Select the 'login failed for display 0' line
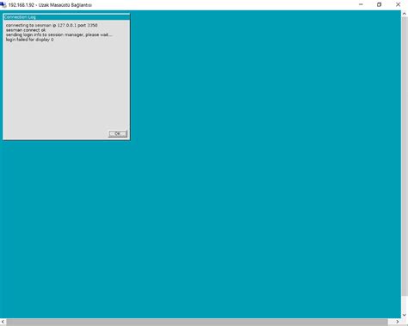This screenshot has height=326, width=408. click(29, 40)
